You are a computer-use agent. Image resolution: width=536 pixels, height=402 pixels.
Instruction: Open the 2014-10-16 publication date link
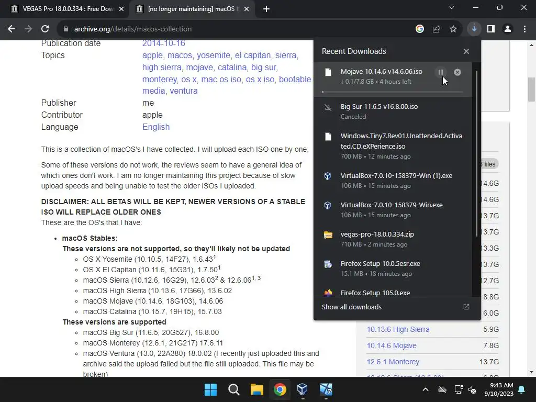(x=163, y=43)
